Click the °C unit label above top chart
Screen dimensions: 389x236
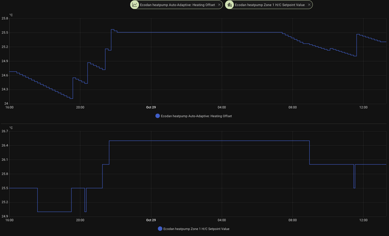click(x=11, y=15)
